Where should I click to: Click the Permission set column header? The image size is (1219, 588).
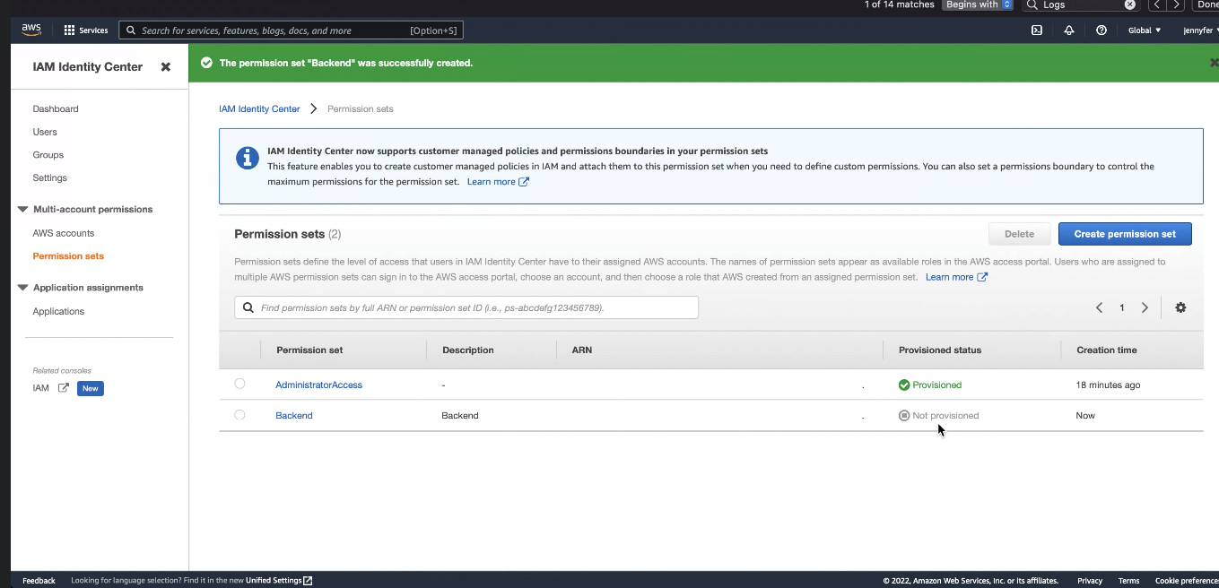[309, 350]
